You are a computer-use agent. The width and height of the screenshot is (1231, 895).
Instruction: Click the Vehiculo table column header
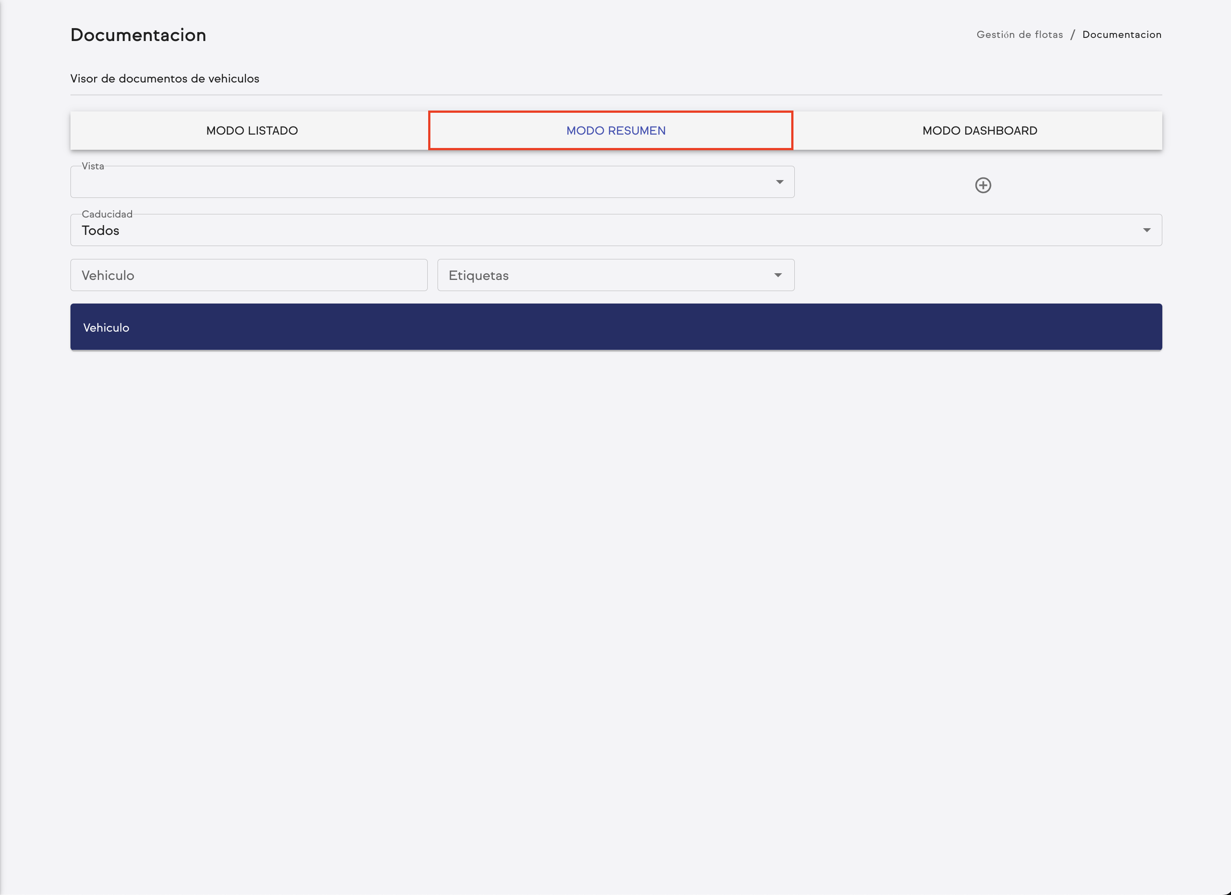tap(107, 328)
